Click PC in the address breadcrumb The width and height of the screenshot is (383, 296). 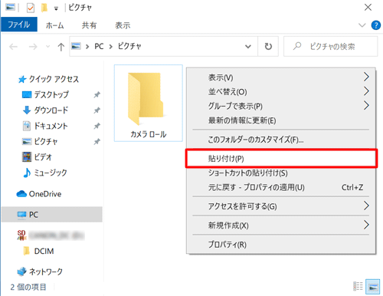point(99,46)
